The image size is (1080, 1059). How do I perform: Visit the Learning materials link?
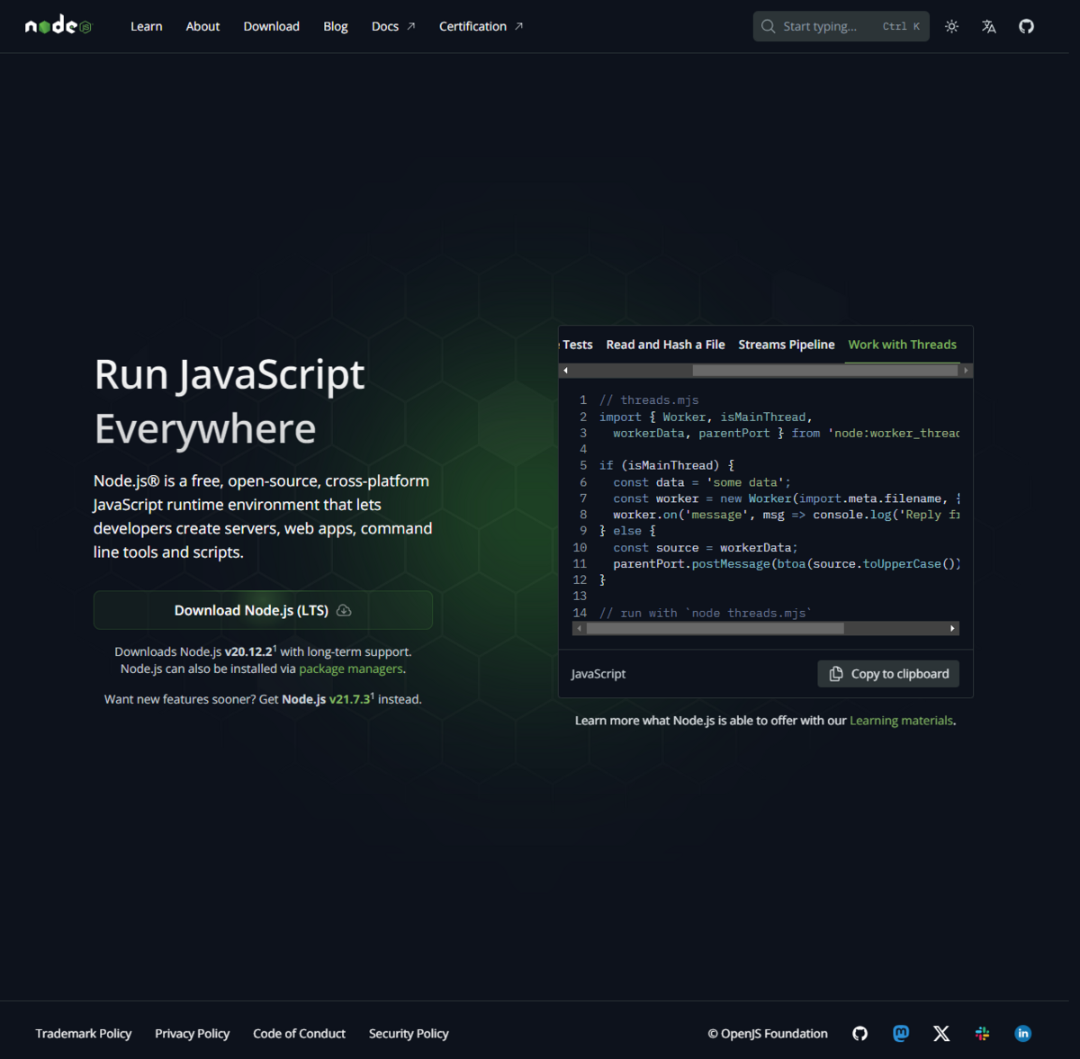(x=901, y=720)
